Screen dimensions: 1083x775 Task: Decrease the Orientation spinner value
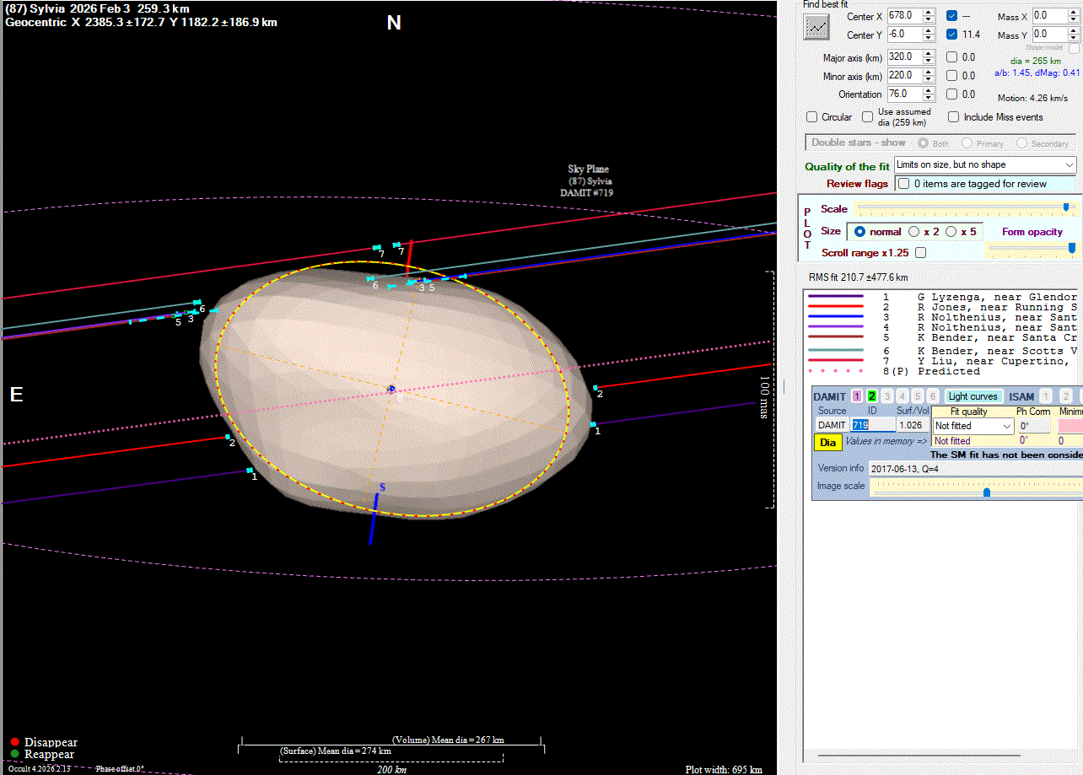point(929,98)
